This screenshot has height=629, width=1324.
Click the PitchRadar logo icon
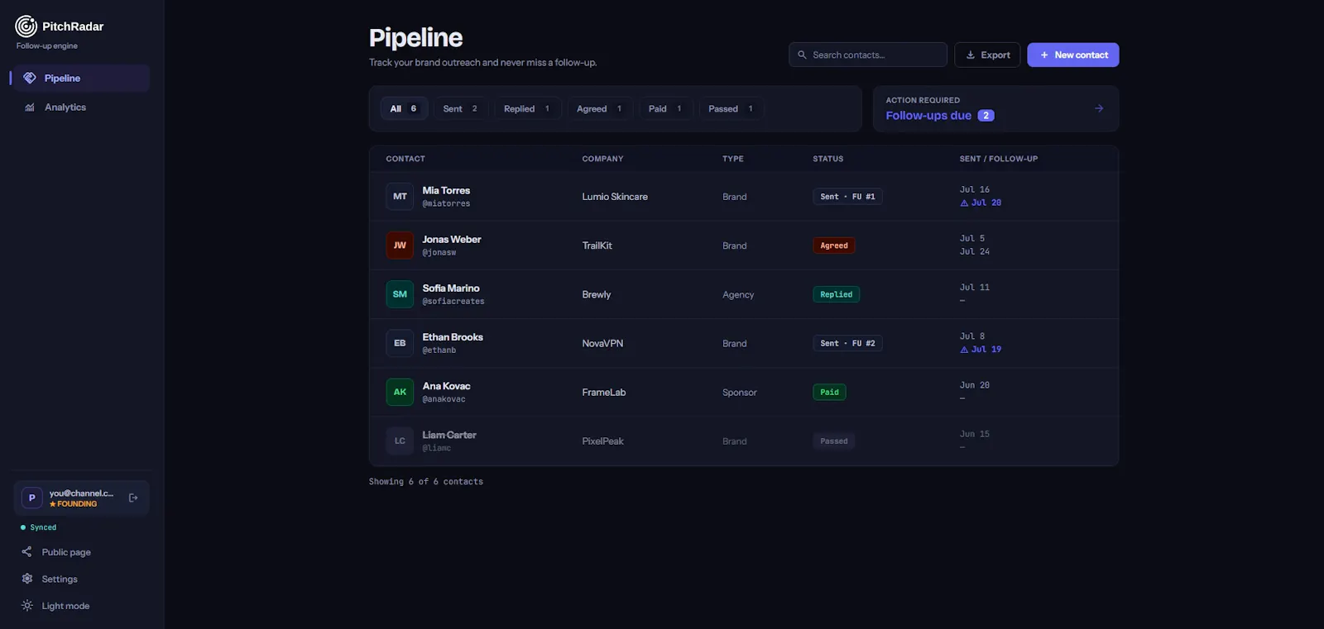pyautogui.click(x=26, y=26)
